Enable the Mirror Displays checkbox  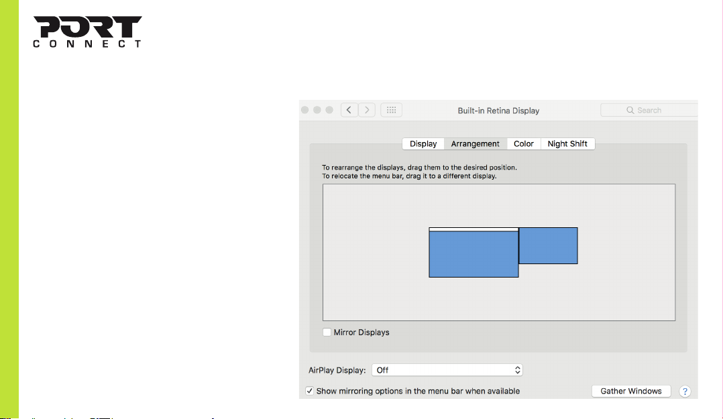(x=327, y=333)
